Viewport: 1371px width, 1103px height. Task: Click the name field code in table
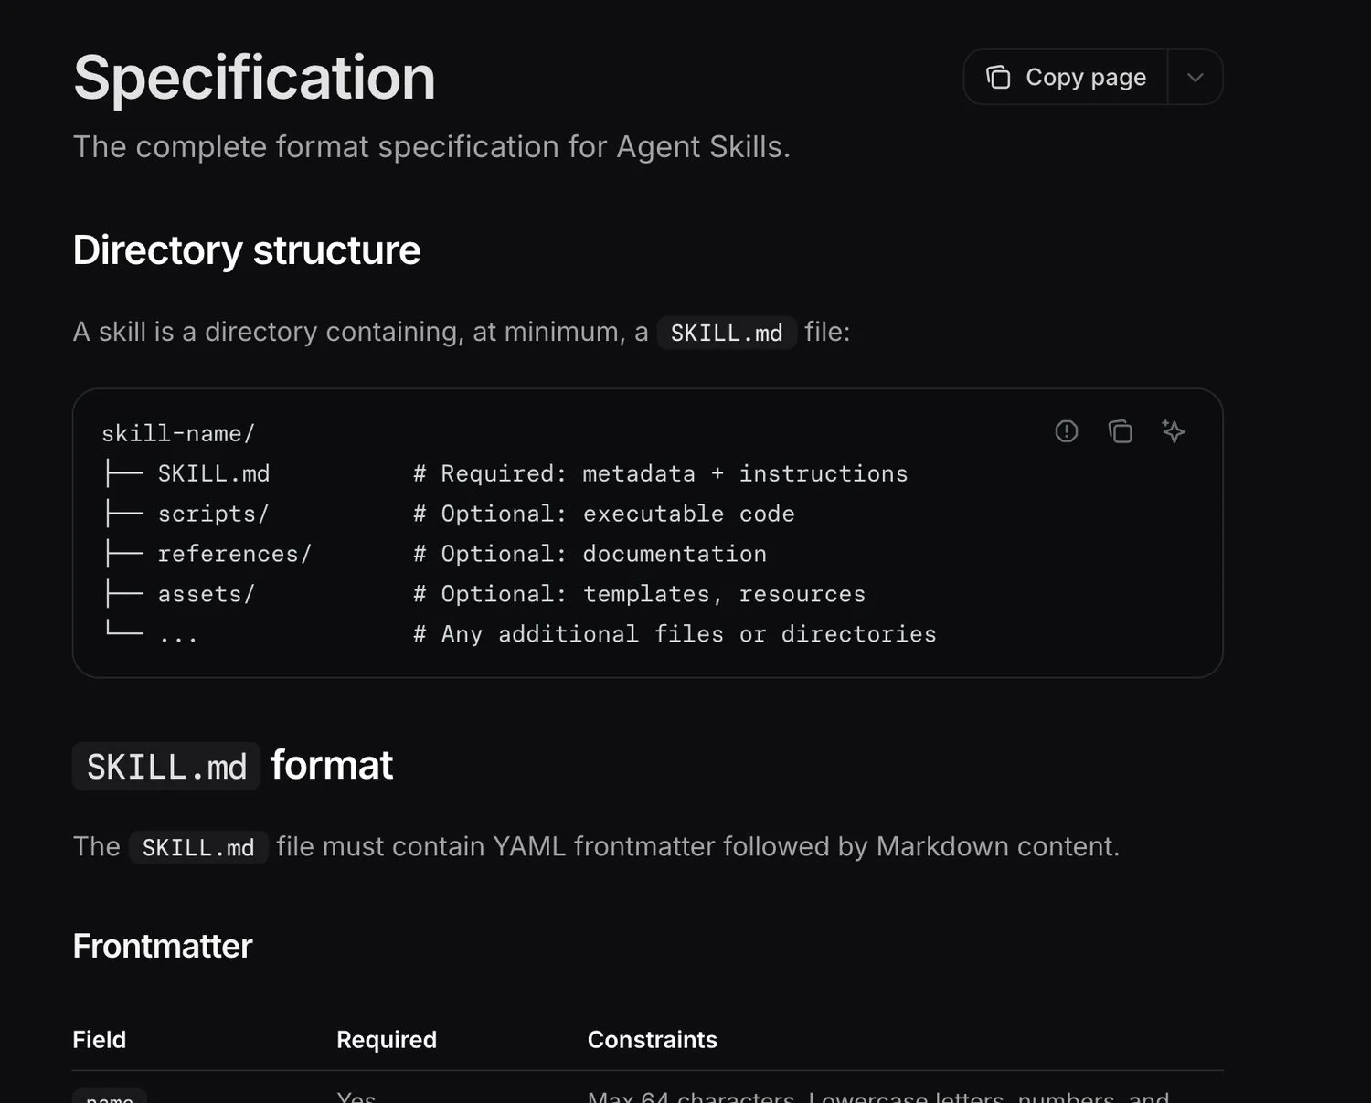(110, 1097)
